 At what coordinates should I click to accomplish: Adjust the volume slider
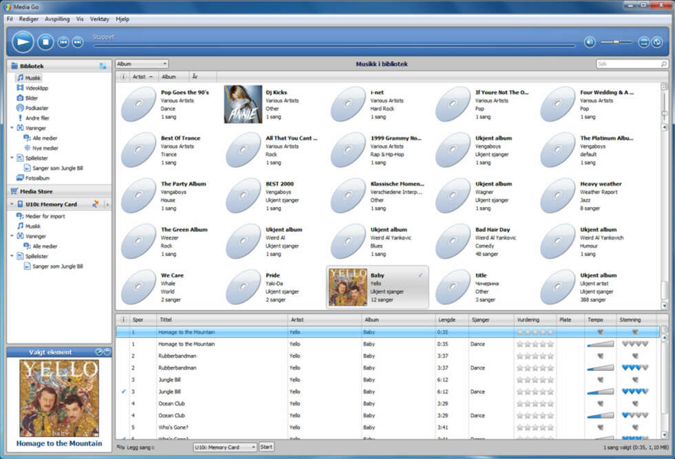(616, 42)
